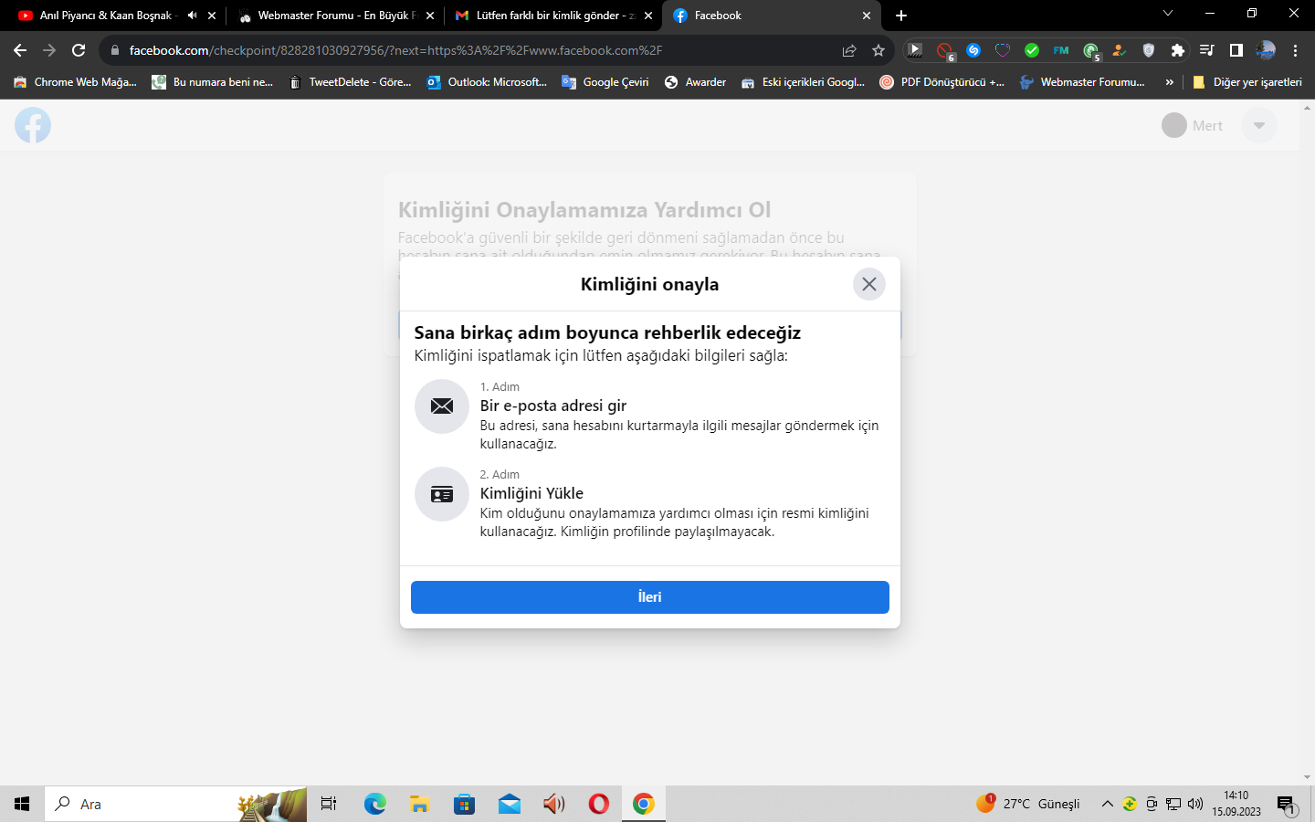Click the Ara search box on the taskbar
1315x822 pixels.
pyautogui.click(x=175, y=804)
